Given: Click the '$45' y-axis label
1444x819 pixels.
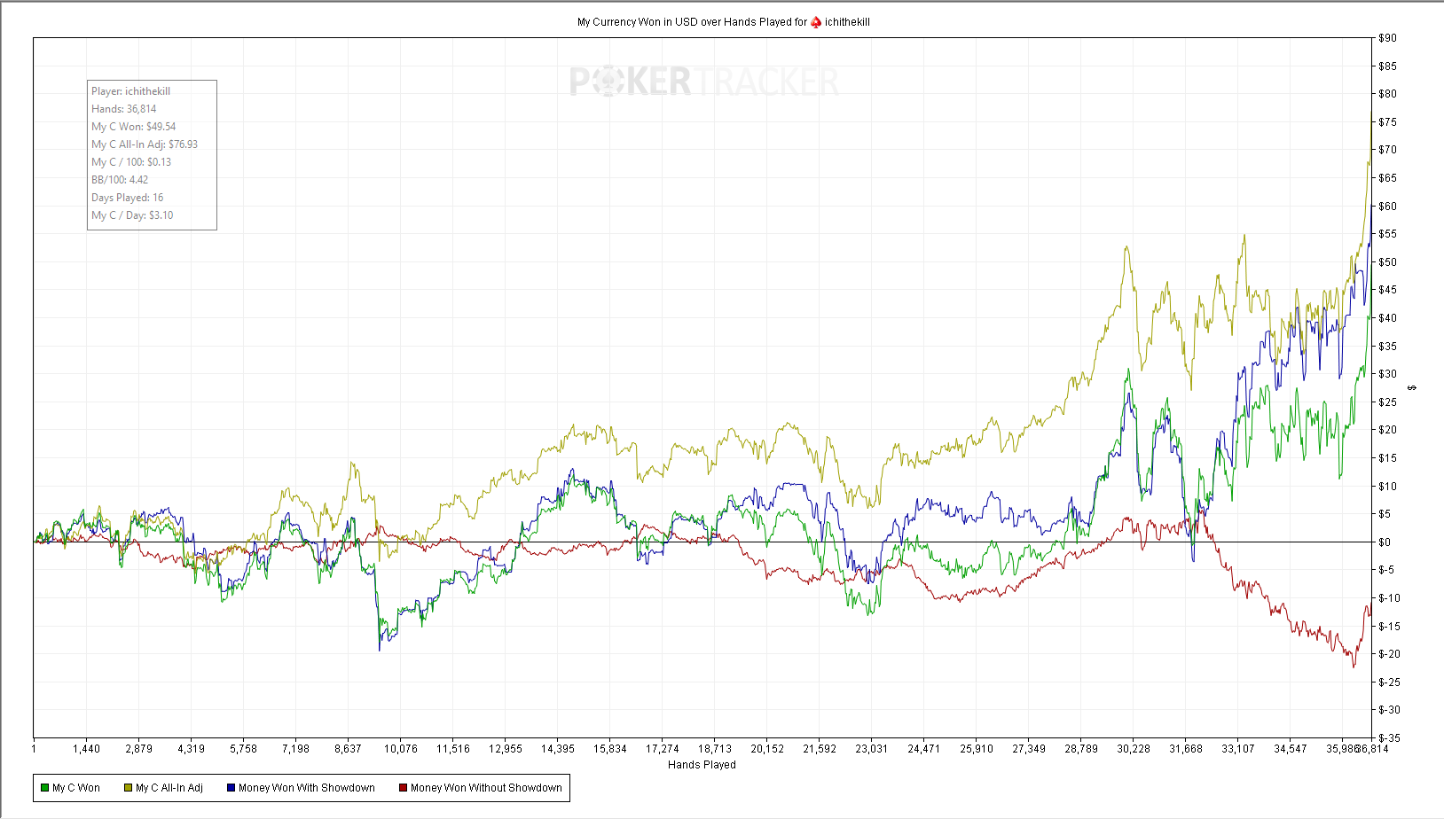Looking at the screenshot, I should coord(1387,290).
